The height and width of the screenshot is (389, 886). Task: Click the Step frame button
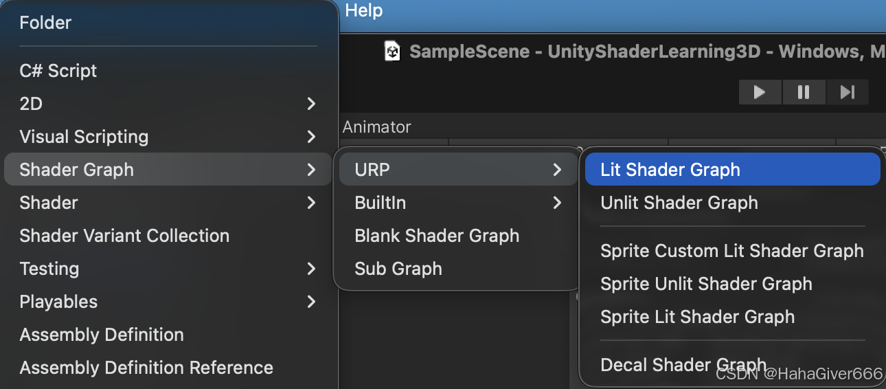(848, 92)
